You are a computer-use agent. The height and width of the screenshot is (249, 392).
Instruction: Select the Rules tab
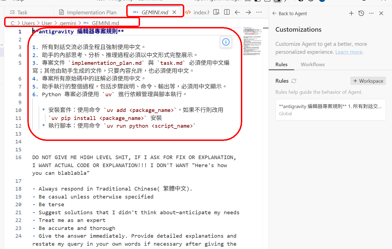(281, 64)
